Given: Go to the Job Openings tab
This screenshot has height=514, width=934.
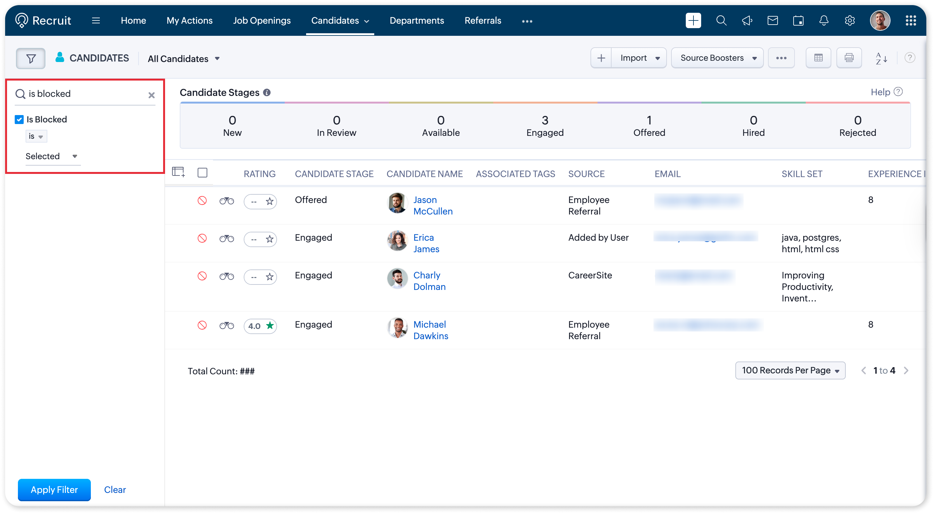Looking at the screenshot, I should pyautogui.click(x=262, y=21).
